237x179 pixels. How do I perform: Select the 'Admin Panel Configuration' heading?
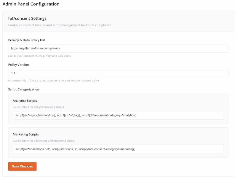point(31,4)
